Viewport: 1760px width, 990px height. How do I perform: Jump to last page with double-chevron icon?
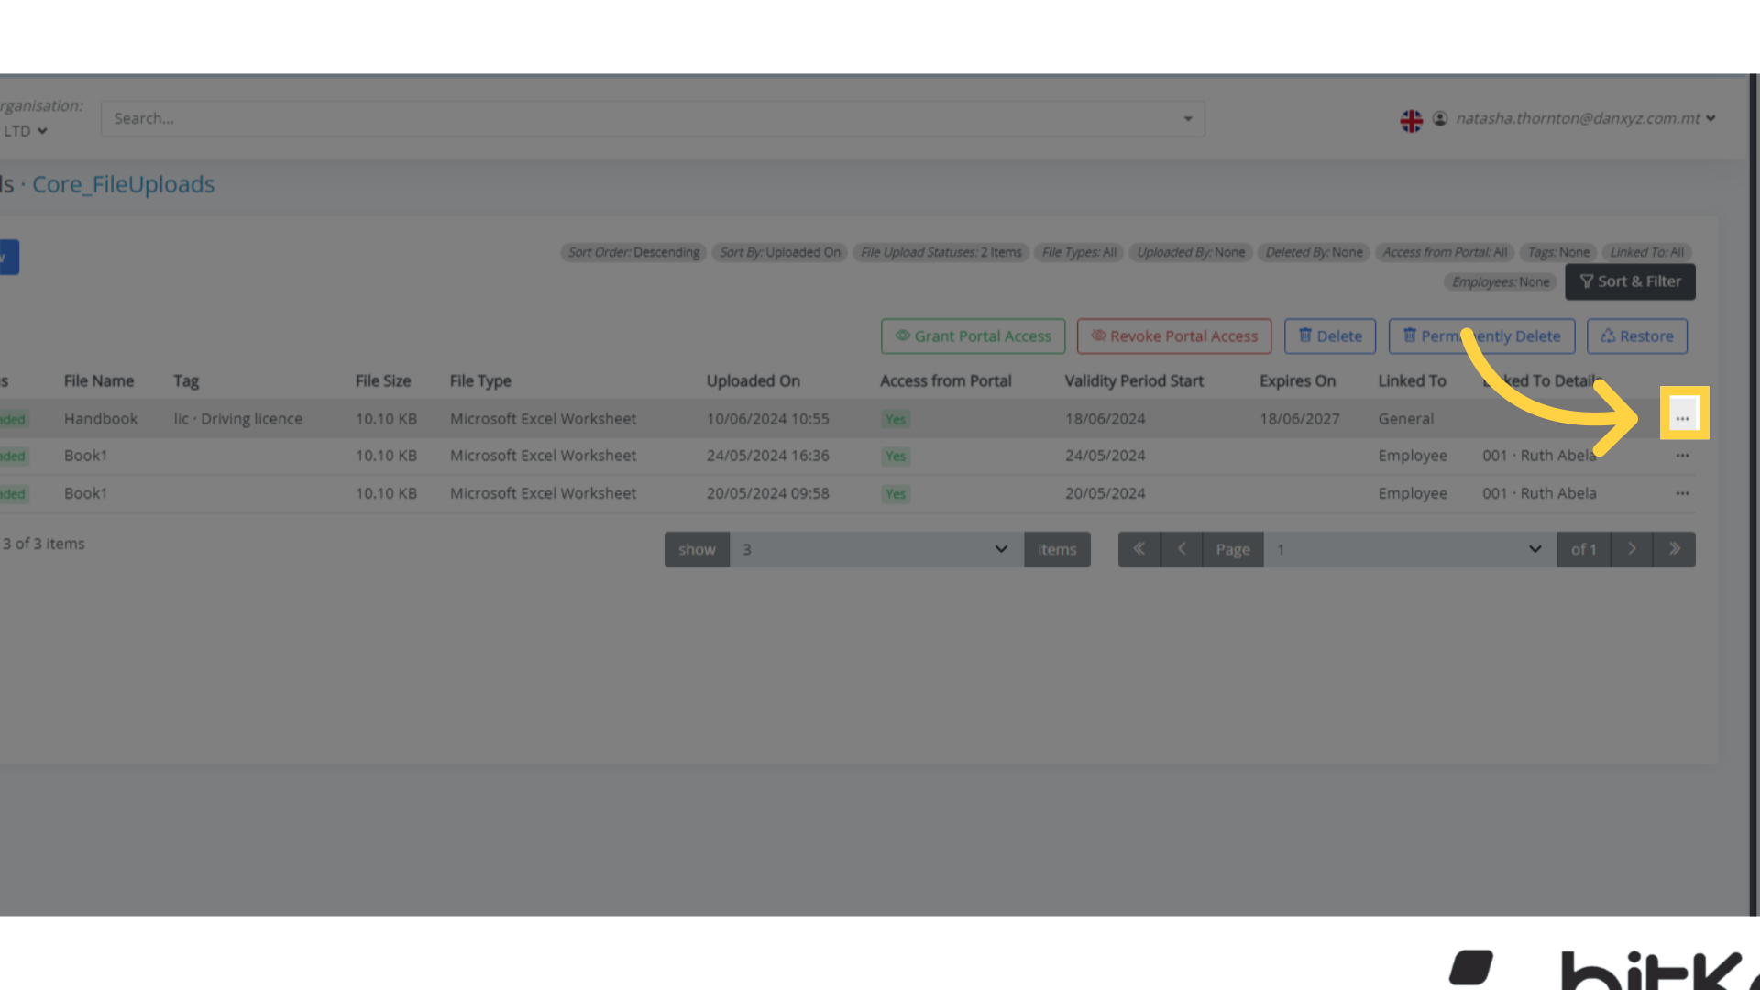click(1675, 548)
